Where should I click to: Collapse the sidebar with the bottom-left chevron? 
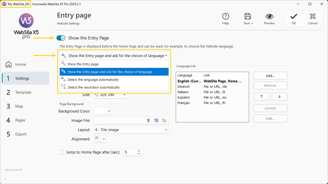pos(5,179)
